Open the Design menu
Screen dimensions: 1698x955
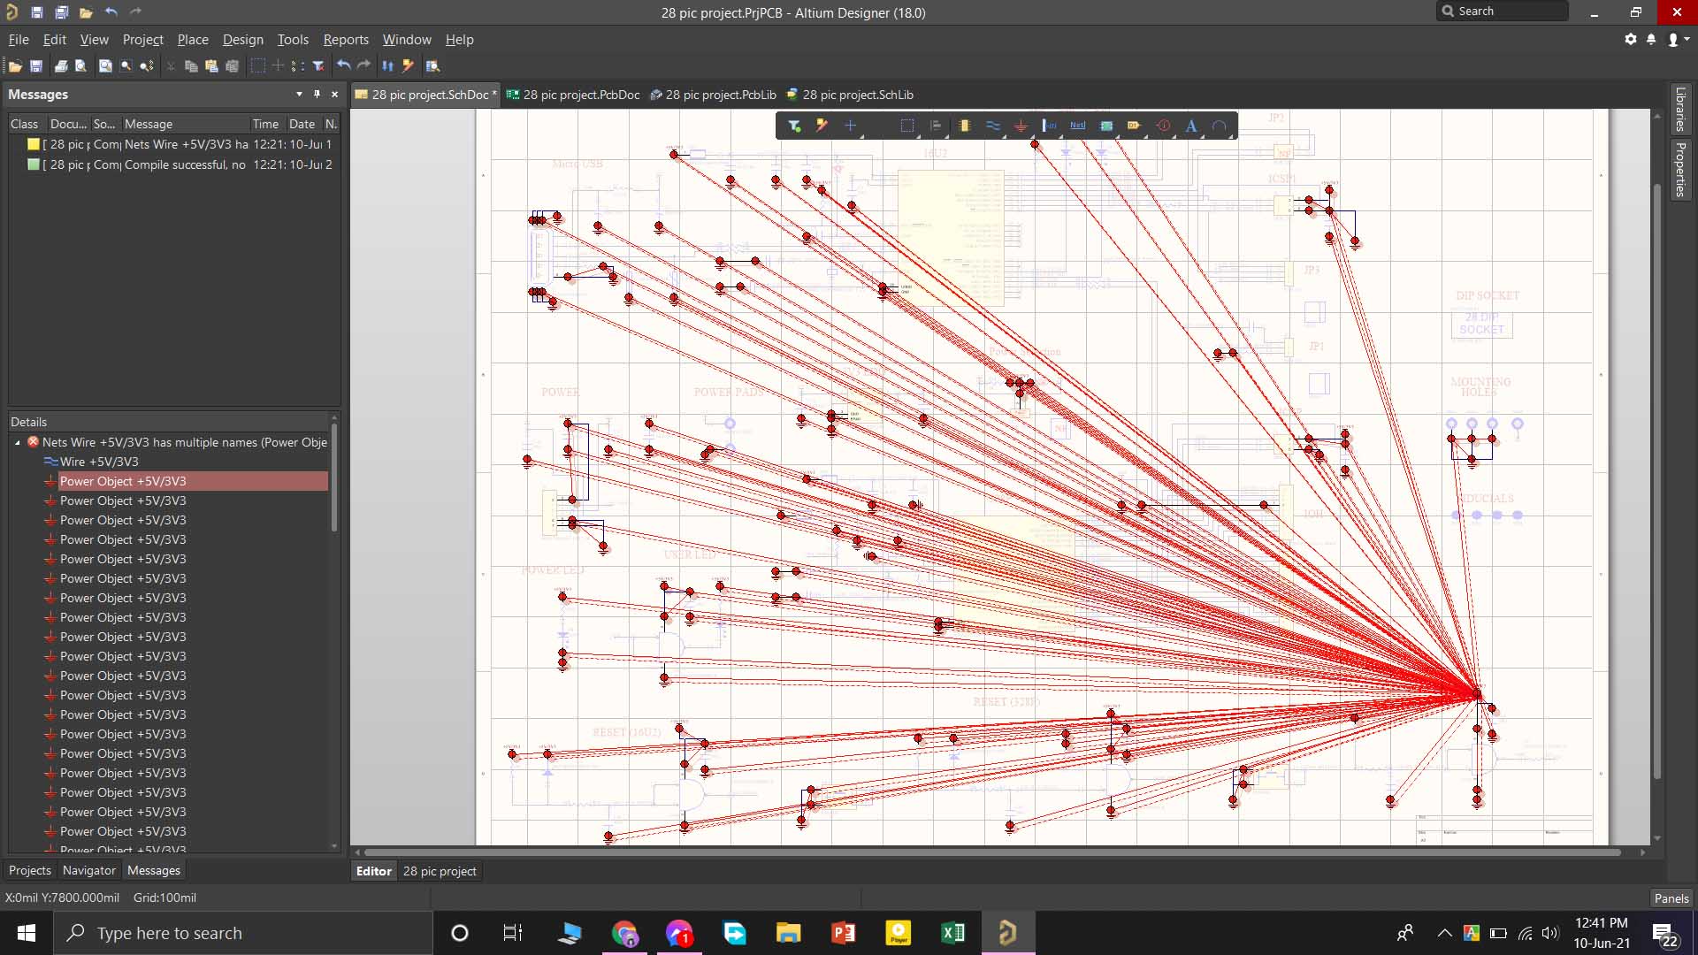[242, 40]
